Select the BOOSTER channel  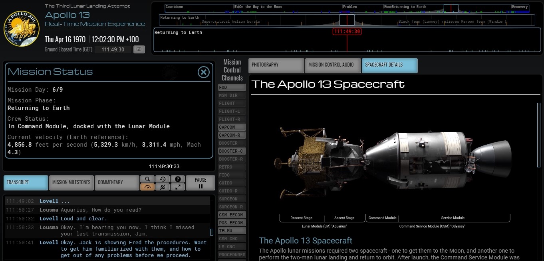232,143
